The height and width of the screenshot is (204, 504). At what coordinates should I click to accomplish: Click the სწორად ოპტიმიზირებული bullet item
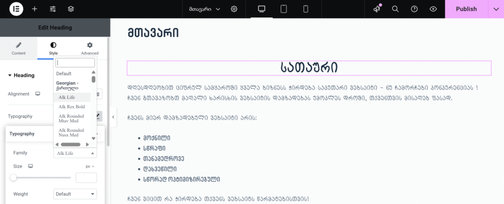(x=182, y=179)
